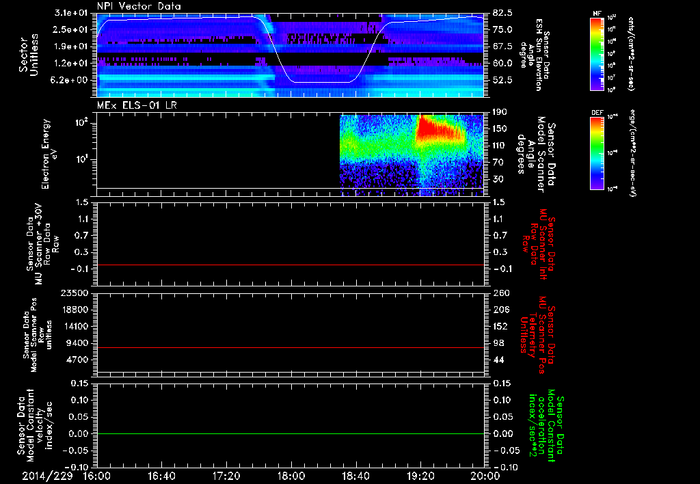
Task: Click the NF color bar legend
Action: pyautogui.click(x=597, y=54)
